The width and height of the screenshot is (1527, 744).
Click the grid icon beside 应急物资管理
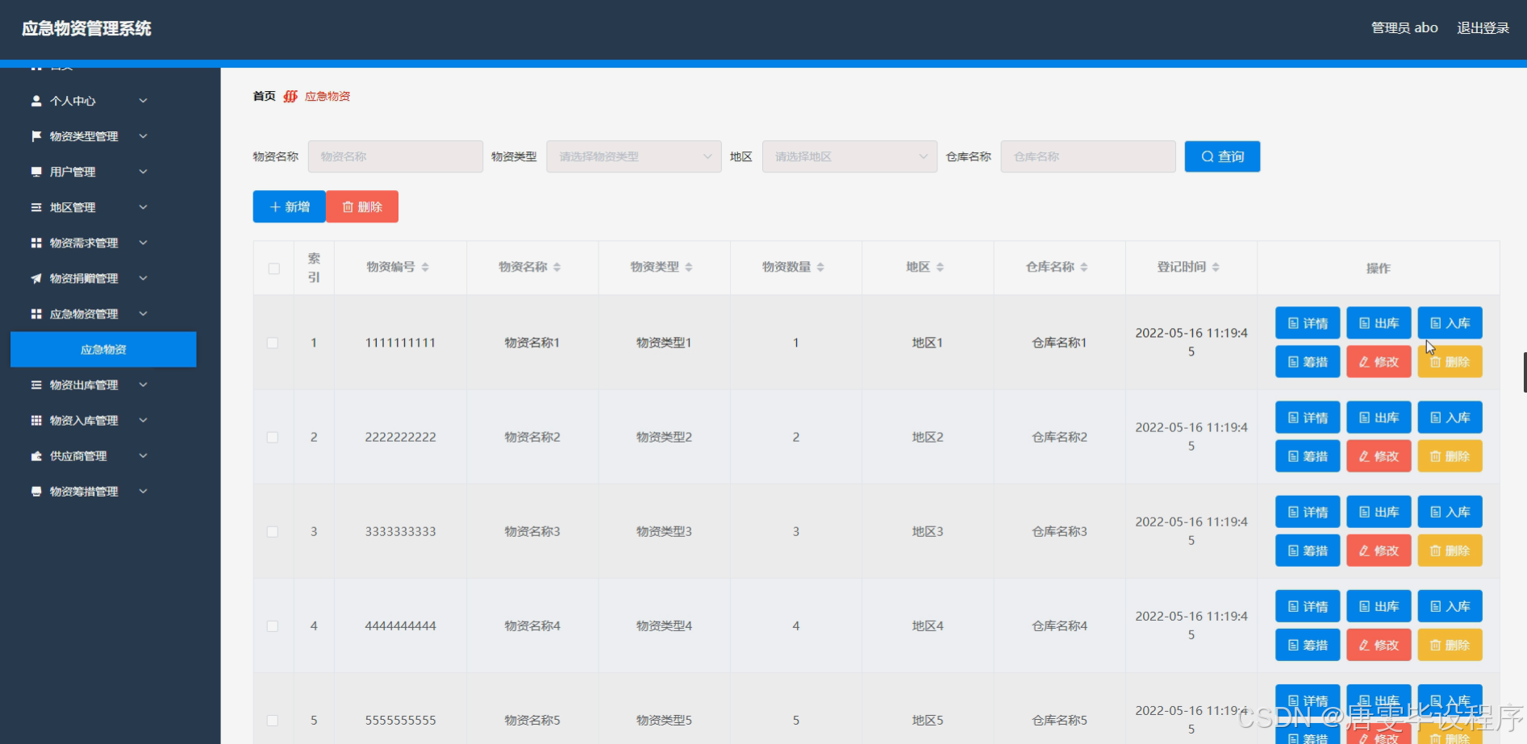click(36, 314)
